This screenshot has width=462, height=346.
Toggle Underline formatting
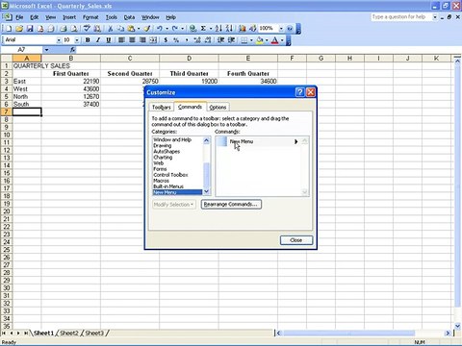click(x=109, y=40)
